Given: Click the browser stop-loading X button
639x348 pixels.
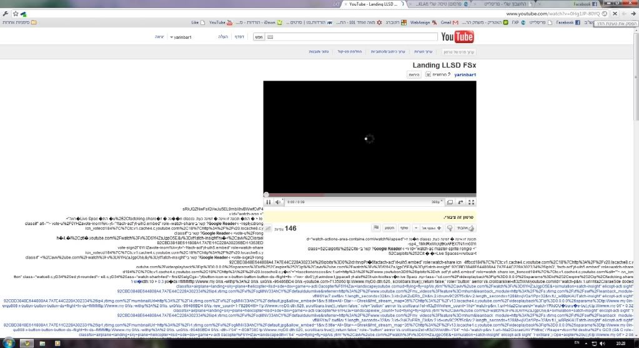Looking at the screenshot, I should pyautogui.click(x=615, y=14).
